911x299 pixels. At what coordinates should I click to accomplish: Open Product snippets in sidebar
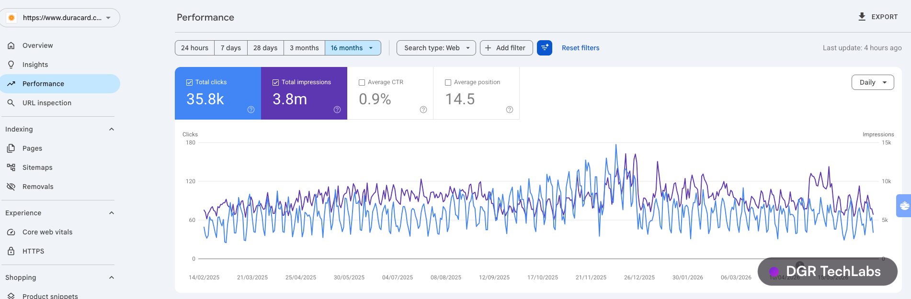point(60,294)
